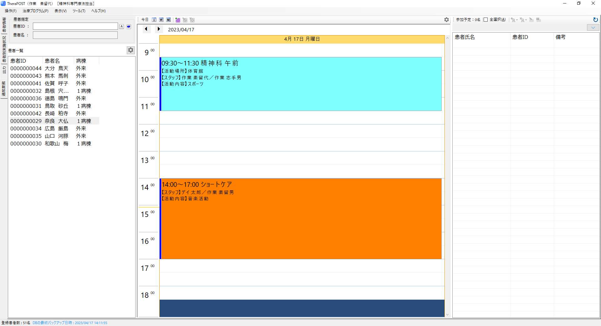Select patient row 0000000034 広島 厳島

tap(54, 129)
